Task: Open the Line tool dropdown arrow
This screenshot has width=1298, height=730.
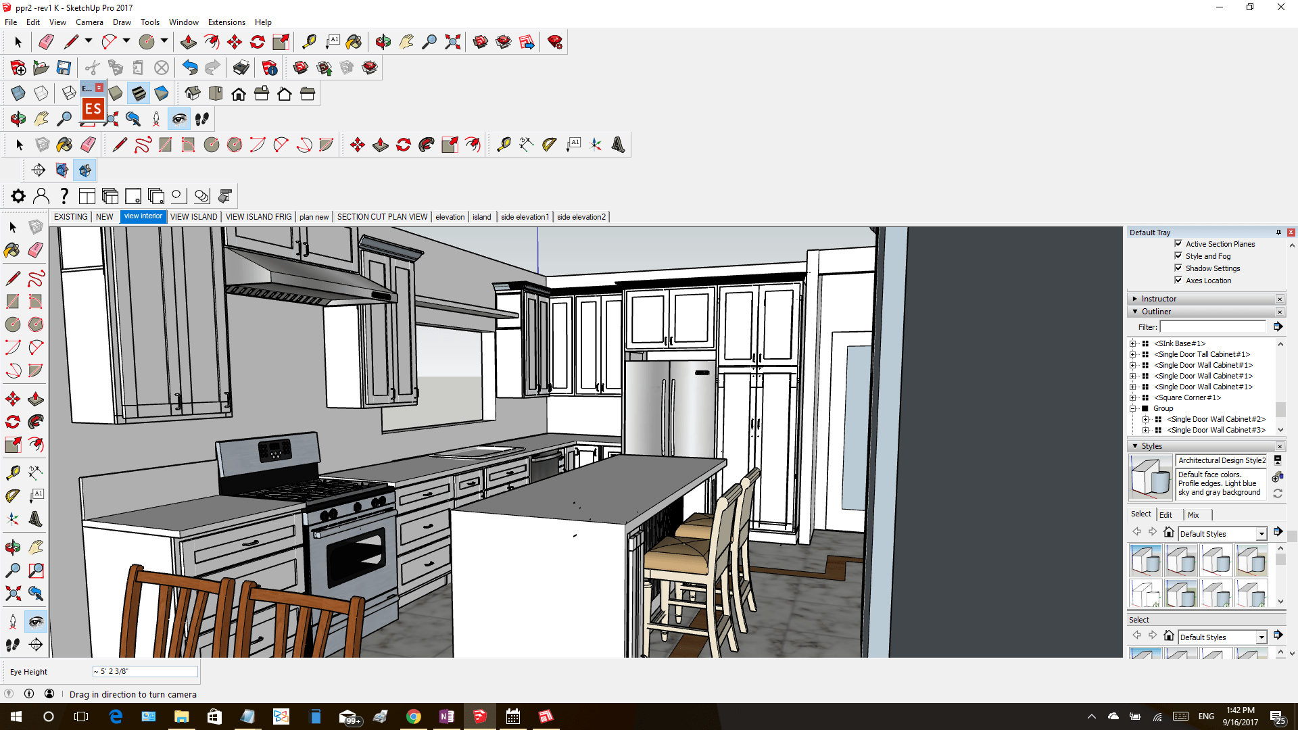Action: [x=88, y=41]
